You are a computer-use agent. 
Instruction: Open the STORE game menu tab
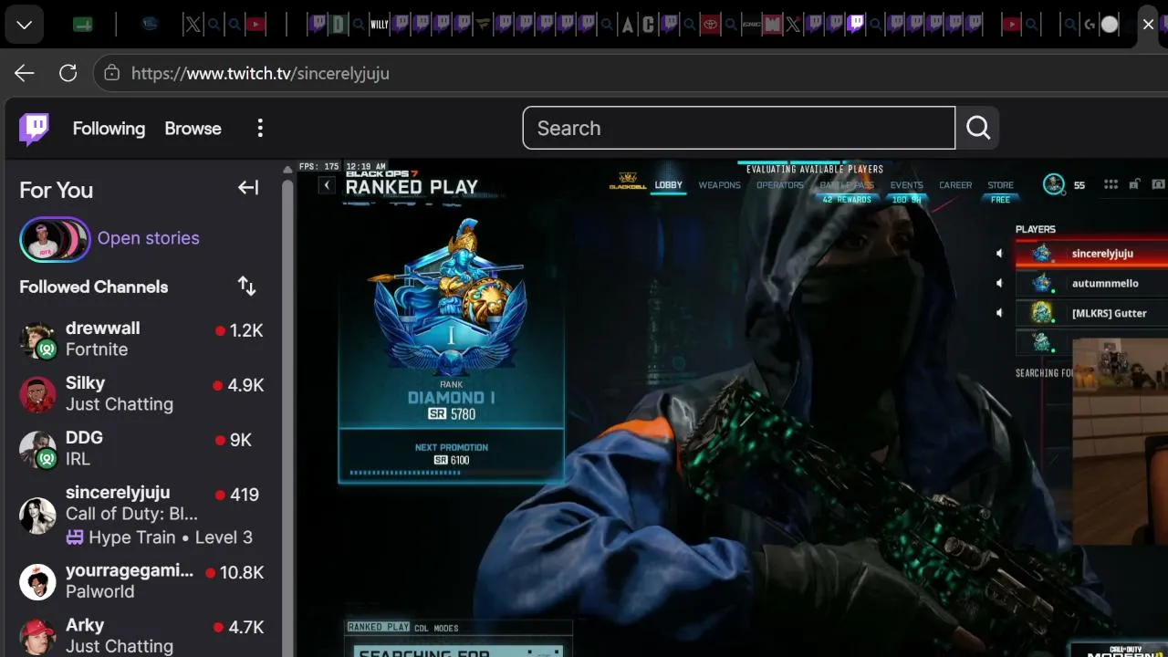[1001, 185]
